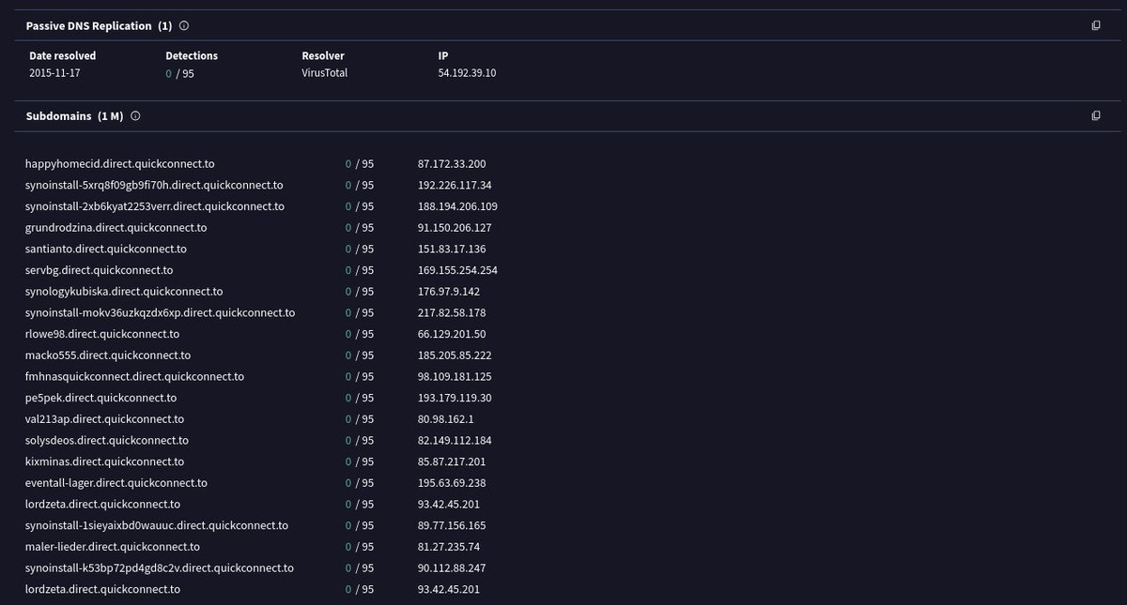
Task: Open maler-lieder.direct.quickconnect.to subdomain
Action: [x=113, y=547]
